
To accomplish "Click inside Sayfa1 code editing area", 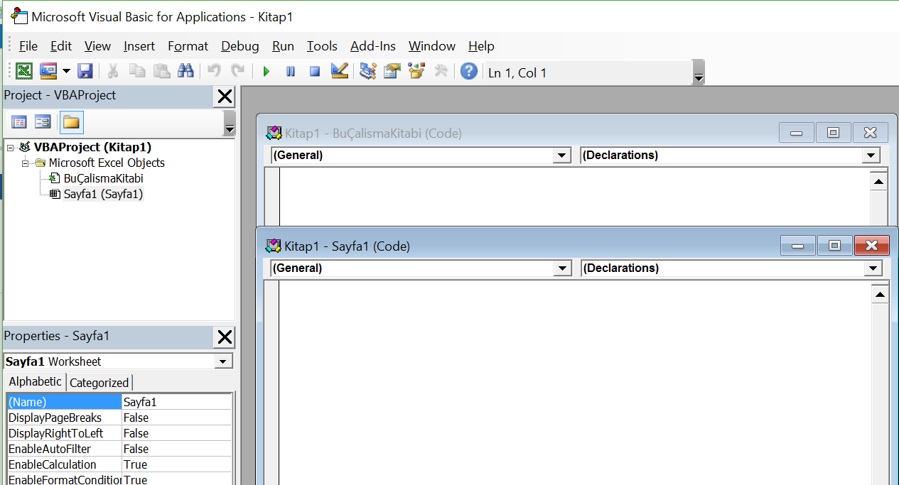I will [x=574, y=382].
